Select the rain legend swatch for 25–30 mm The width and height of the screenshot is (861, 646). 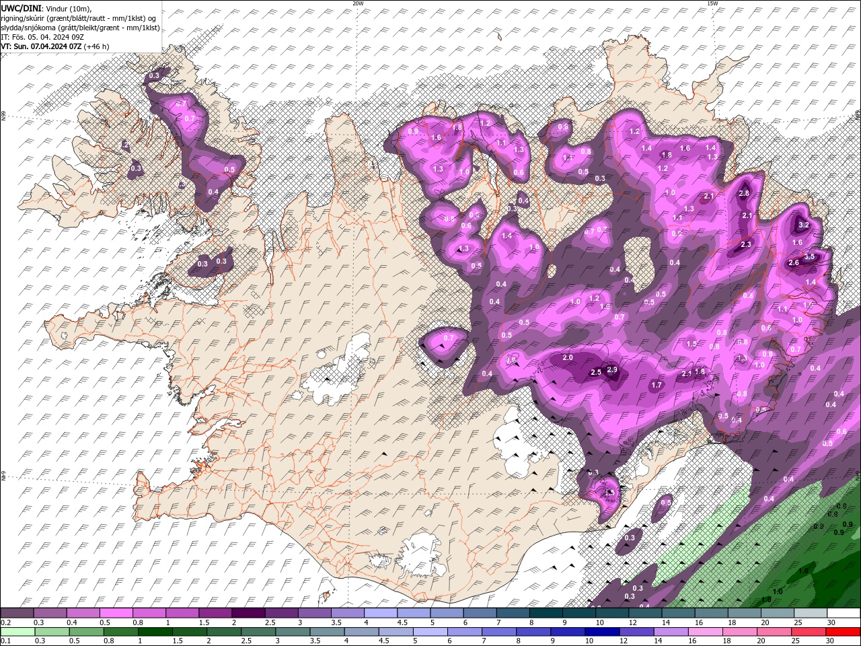[811, 632]
